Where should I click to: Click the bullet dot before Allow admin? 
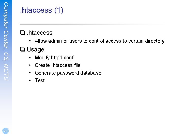click(30, 41)
